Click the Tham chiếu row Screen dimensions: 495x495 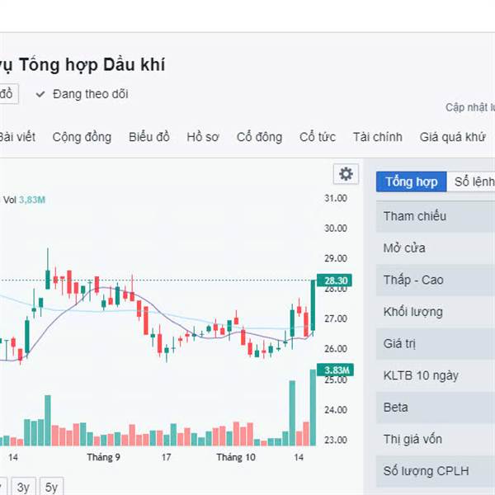click(436, 216)
